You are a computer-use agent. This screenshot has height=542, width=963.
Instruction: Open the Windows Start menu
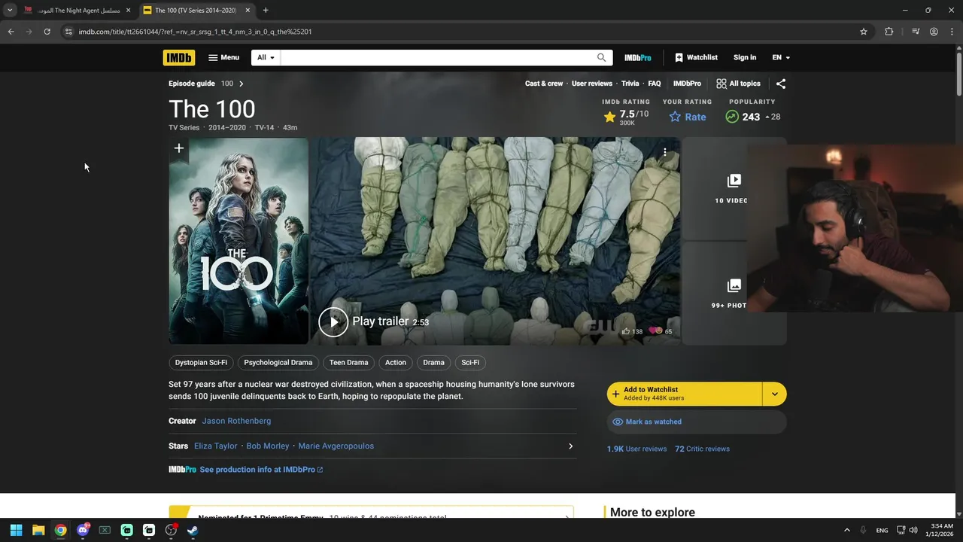(x=16, y=530)
